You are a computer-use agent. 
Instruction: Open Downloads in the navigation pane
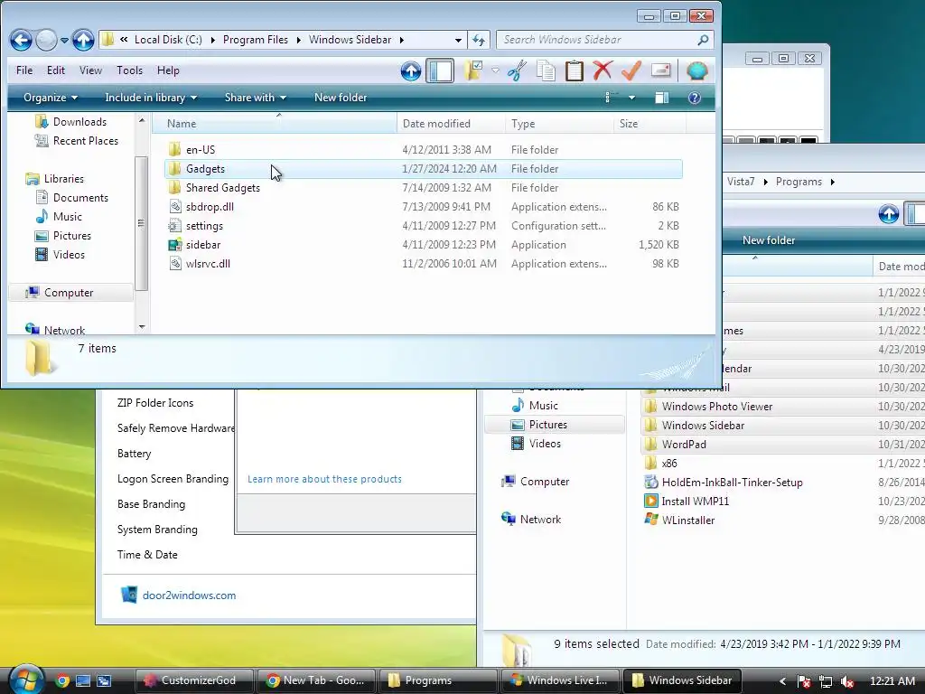coord(79,122)
